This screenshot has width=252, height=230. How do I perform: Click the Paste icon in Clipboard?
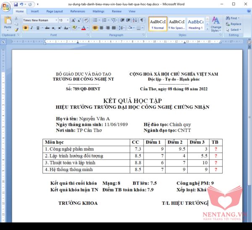pos(8,22)
